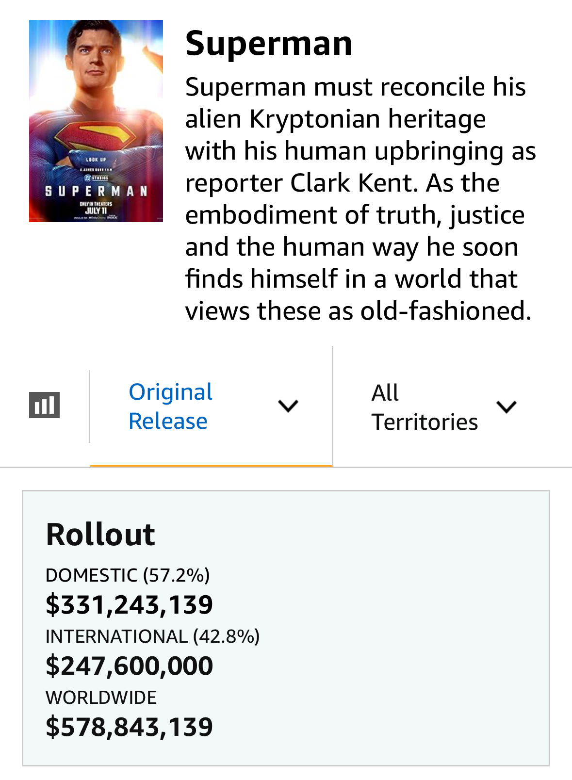Click the worldwide total $578,843,139
Image resolution: width=572 pixels, height=780 pixels.
click(x=129, y=727)
